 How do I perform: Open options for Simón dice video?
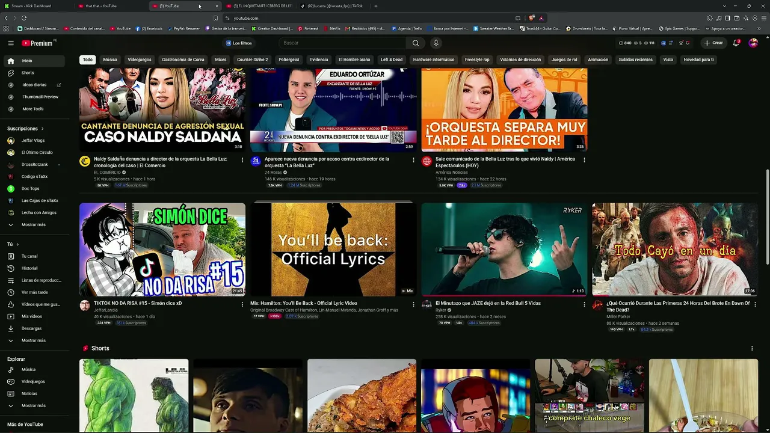242,304
